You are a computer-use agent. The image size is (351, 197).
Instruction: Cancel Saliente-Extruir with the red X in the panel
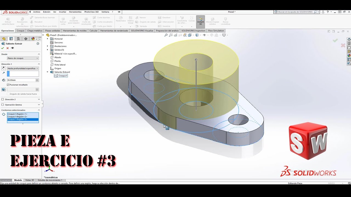8,48
